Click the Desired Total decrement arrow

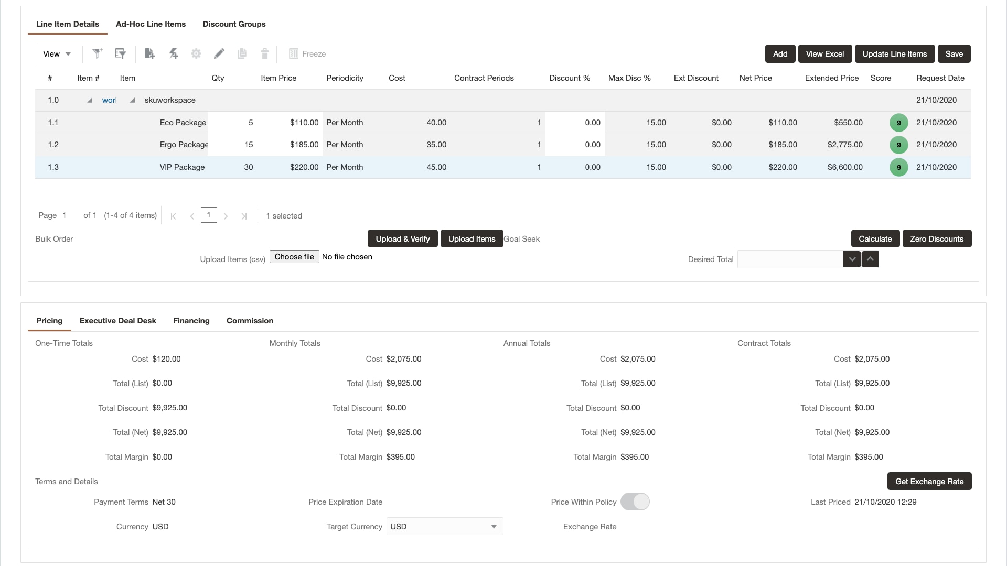pyautogui.click(x=852, y=259)
